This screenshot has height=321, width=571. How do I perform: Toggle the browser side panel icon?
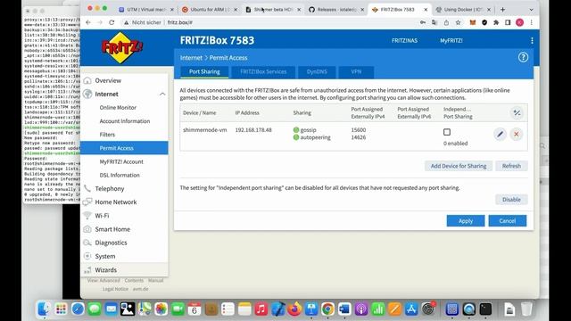tap(508, 22)
